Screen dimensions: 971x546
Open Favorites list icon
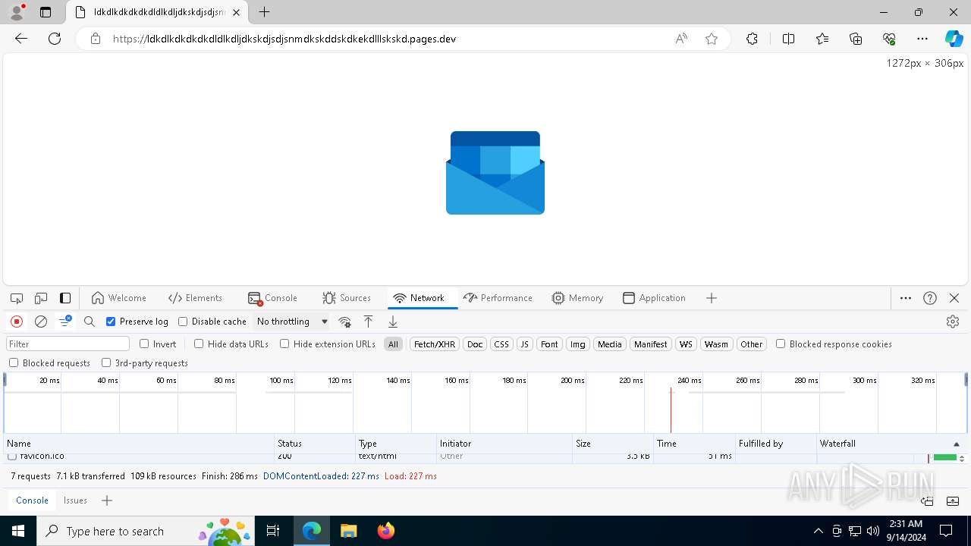822,39
